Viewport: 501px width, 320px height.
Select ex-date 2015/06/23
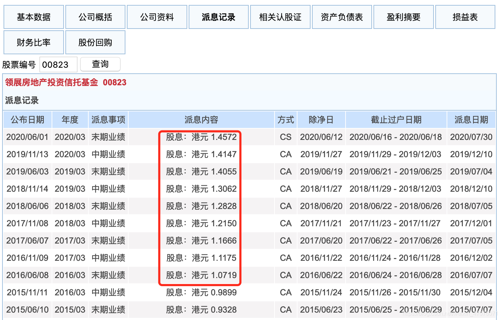pos(321,310)
